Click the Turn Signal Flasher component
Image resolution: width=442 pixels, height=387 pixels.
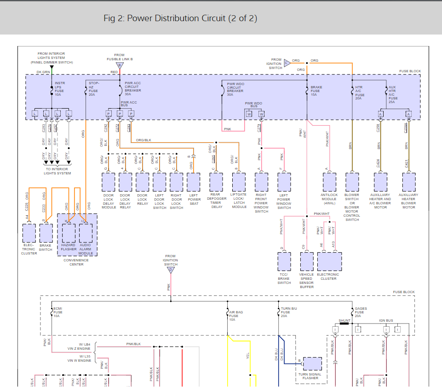313,364
